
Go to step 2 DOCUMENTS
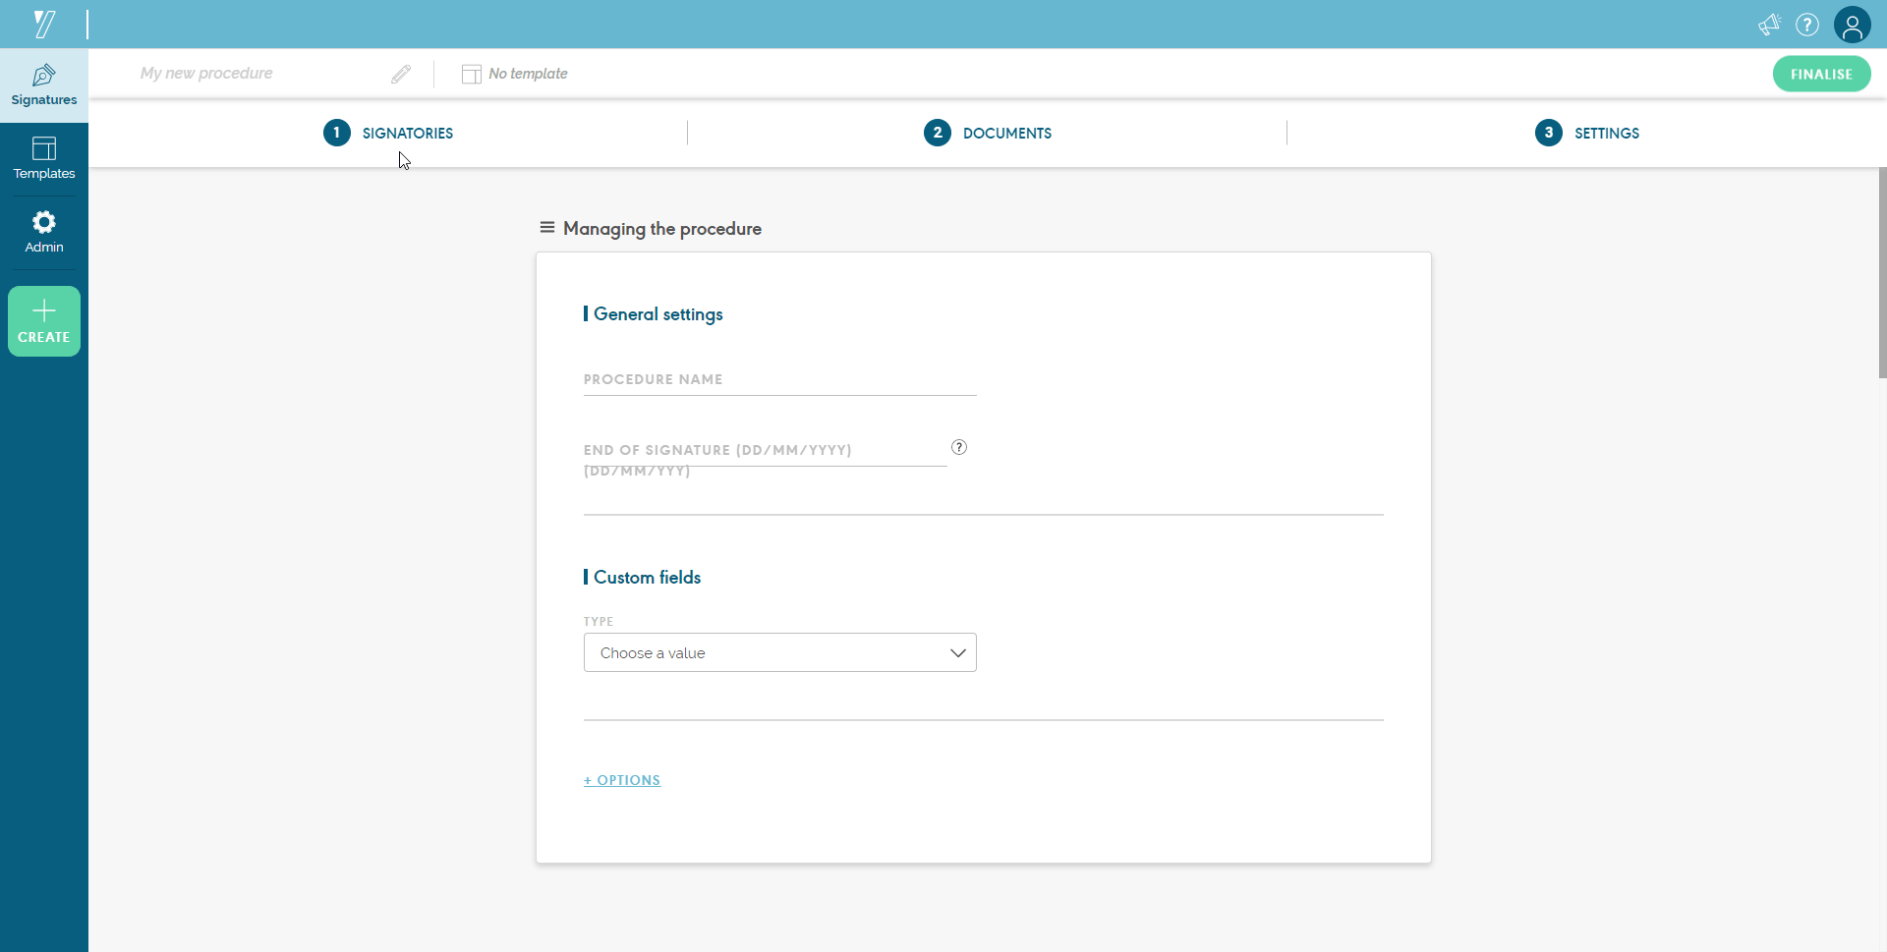(988, 133)
